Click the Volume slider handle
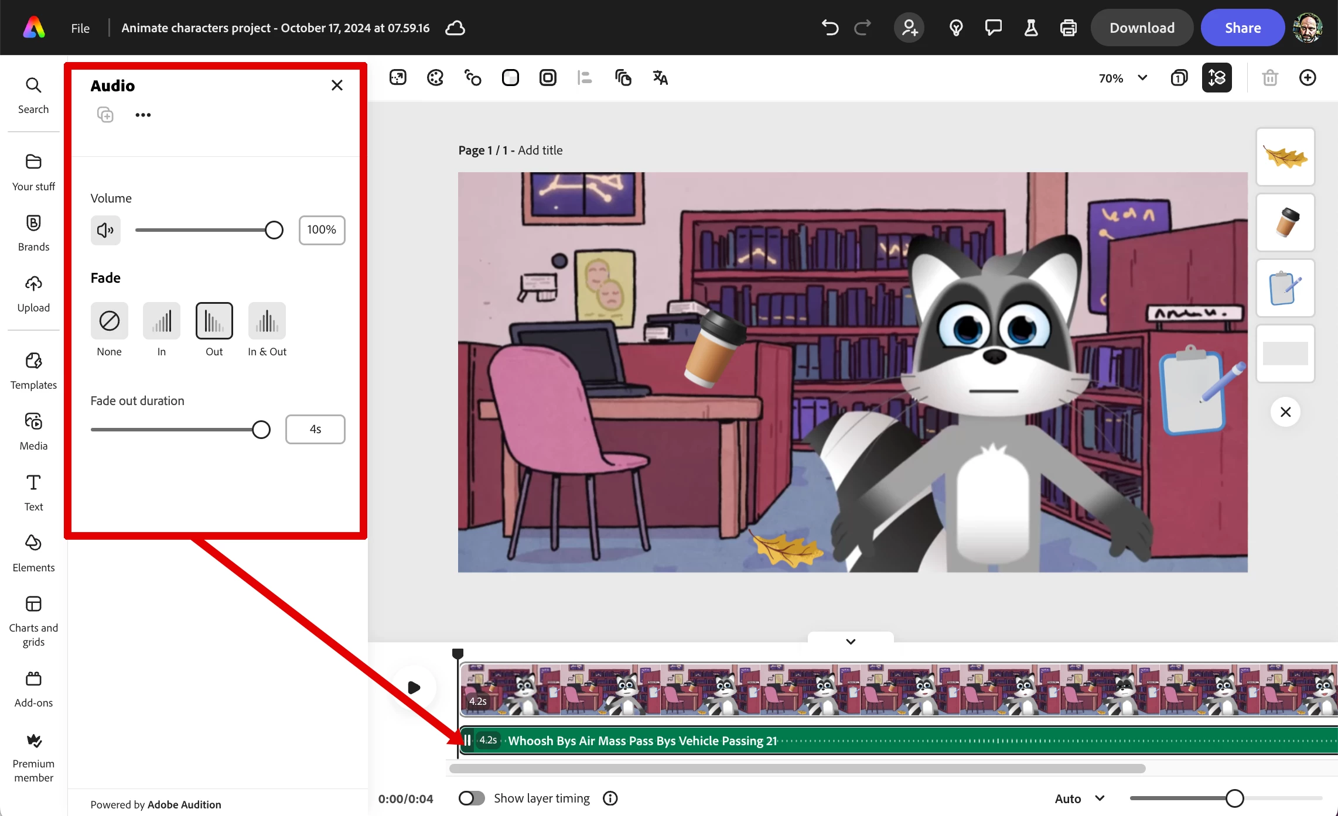 pos(274,230)
